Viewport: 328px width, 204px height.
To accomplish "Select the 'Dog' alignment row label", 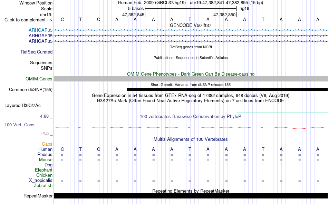I will click(48, 165).
